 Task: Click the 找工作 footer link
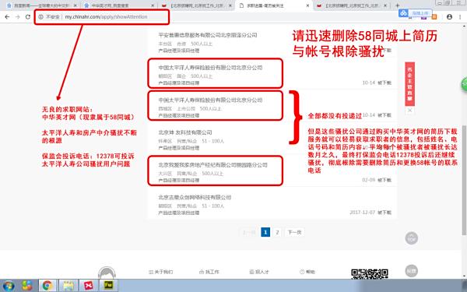(x=209, y=272)
